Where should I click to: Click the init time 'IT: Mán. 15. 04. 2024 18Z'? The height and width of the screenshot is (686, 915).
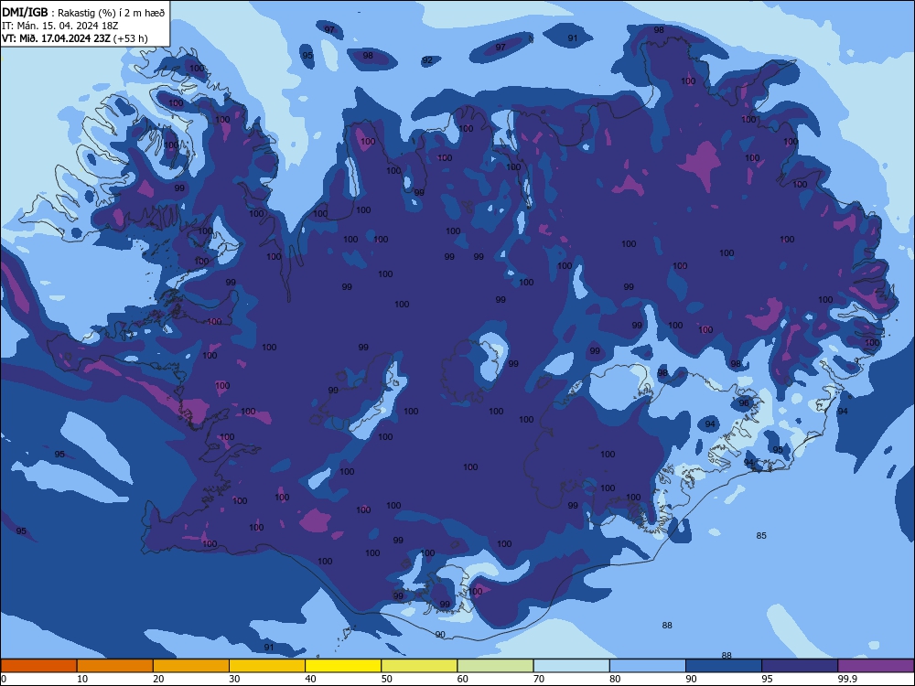click(x=60, y=26)
